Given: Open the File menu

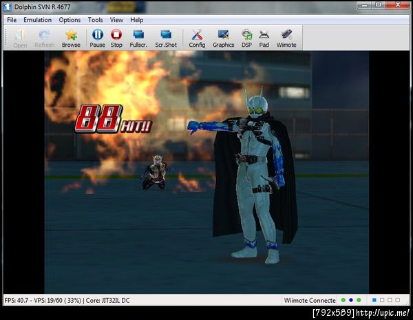Looking at the screenshot, I should click(x=12, y=20).
